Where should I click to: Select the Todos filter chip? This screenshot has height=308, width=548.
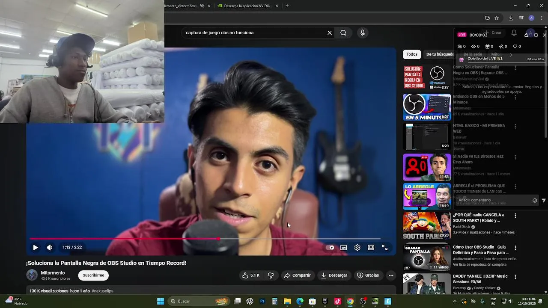click(412, 54)
